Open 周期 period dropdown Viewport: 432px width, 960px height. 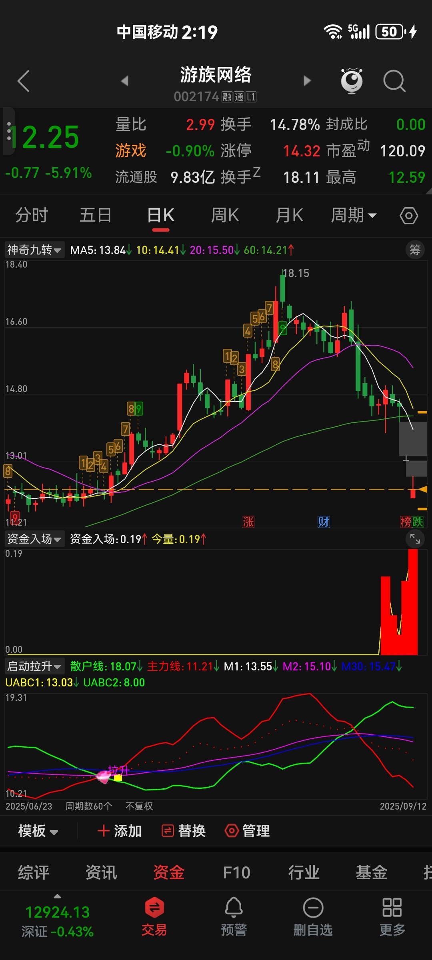[x=354, y=215]
